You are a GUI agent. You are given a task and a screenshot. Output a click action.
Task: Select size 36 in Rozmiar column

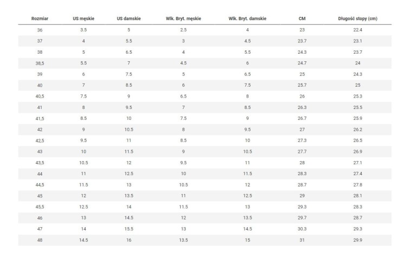coord(40,30)
